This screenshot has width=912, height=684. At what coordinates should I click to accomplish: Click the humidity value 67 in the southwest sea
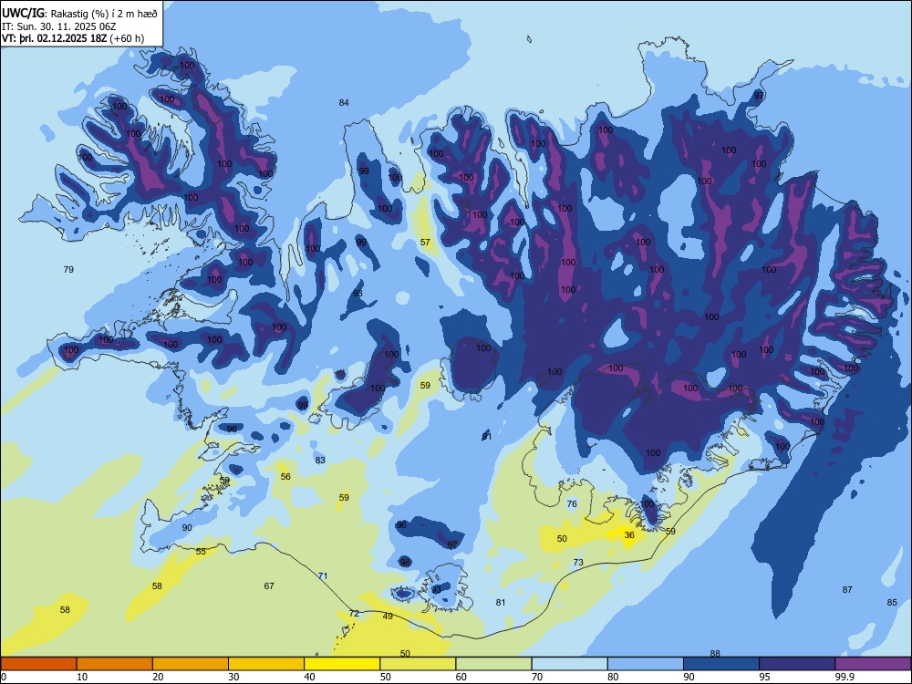pyautogui.click(x=269, y=586)
